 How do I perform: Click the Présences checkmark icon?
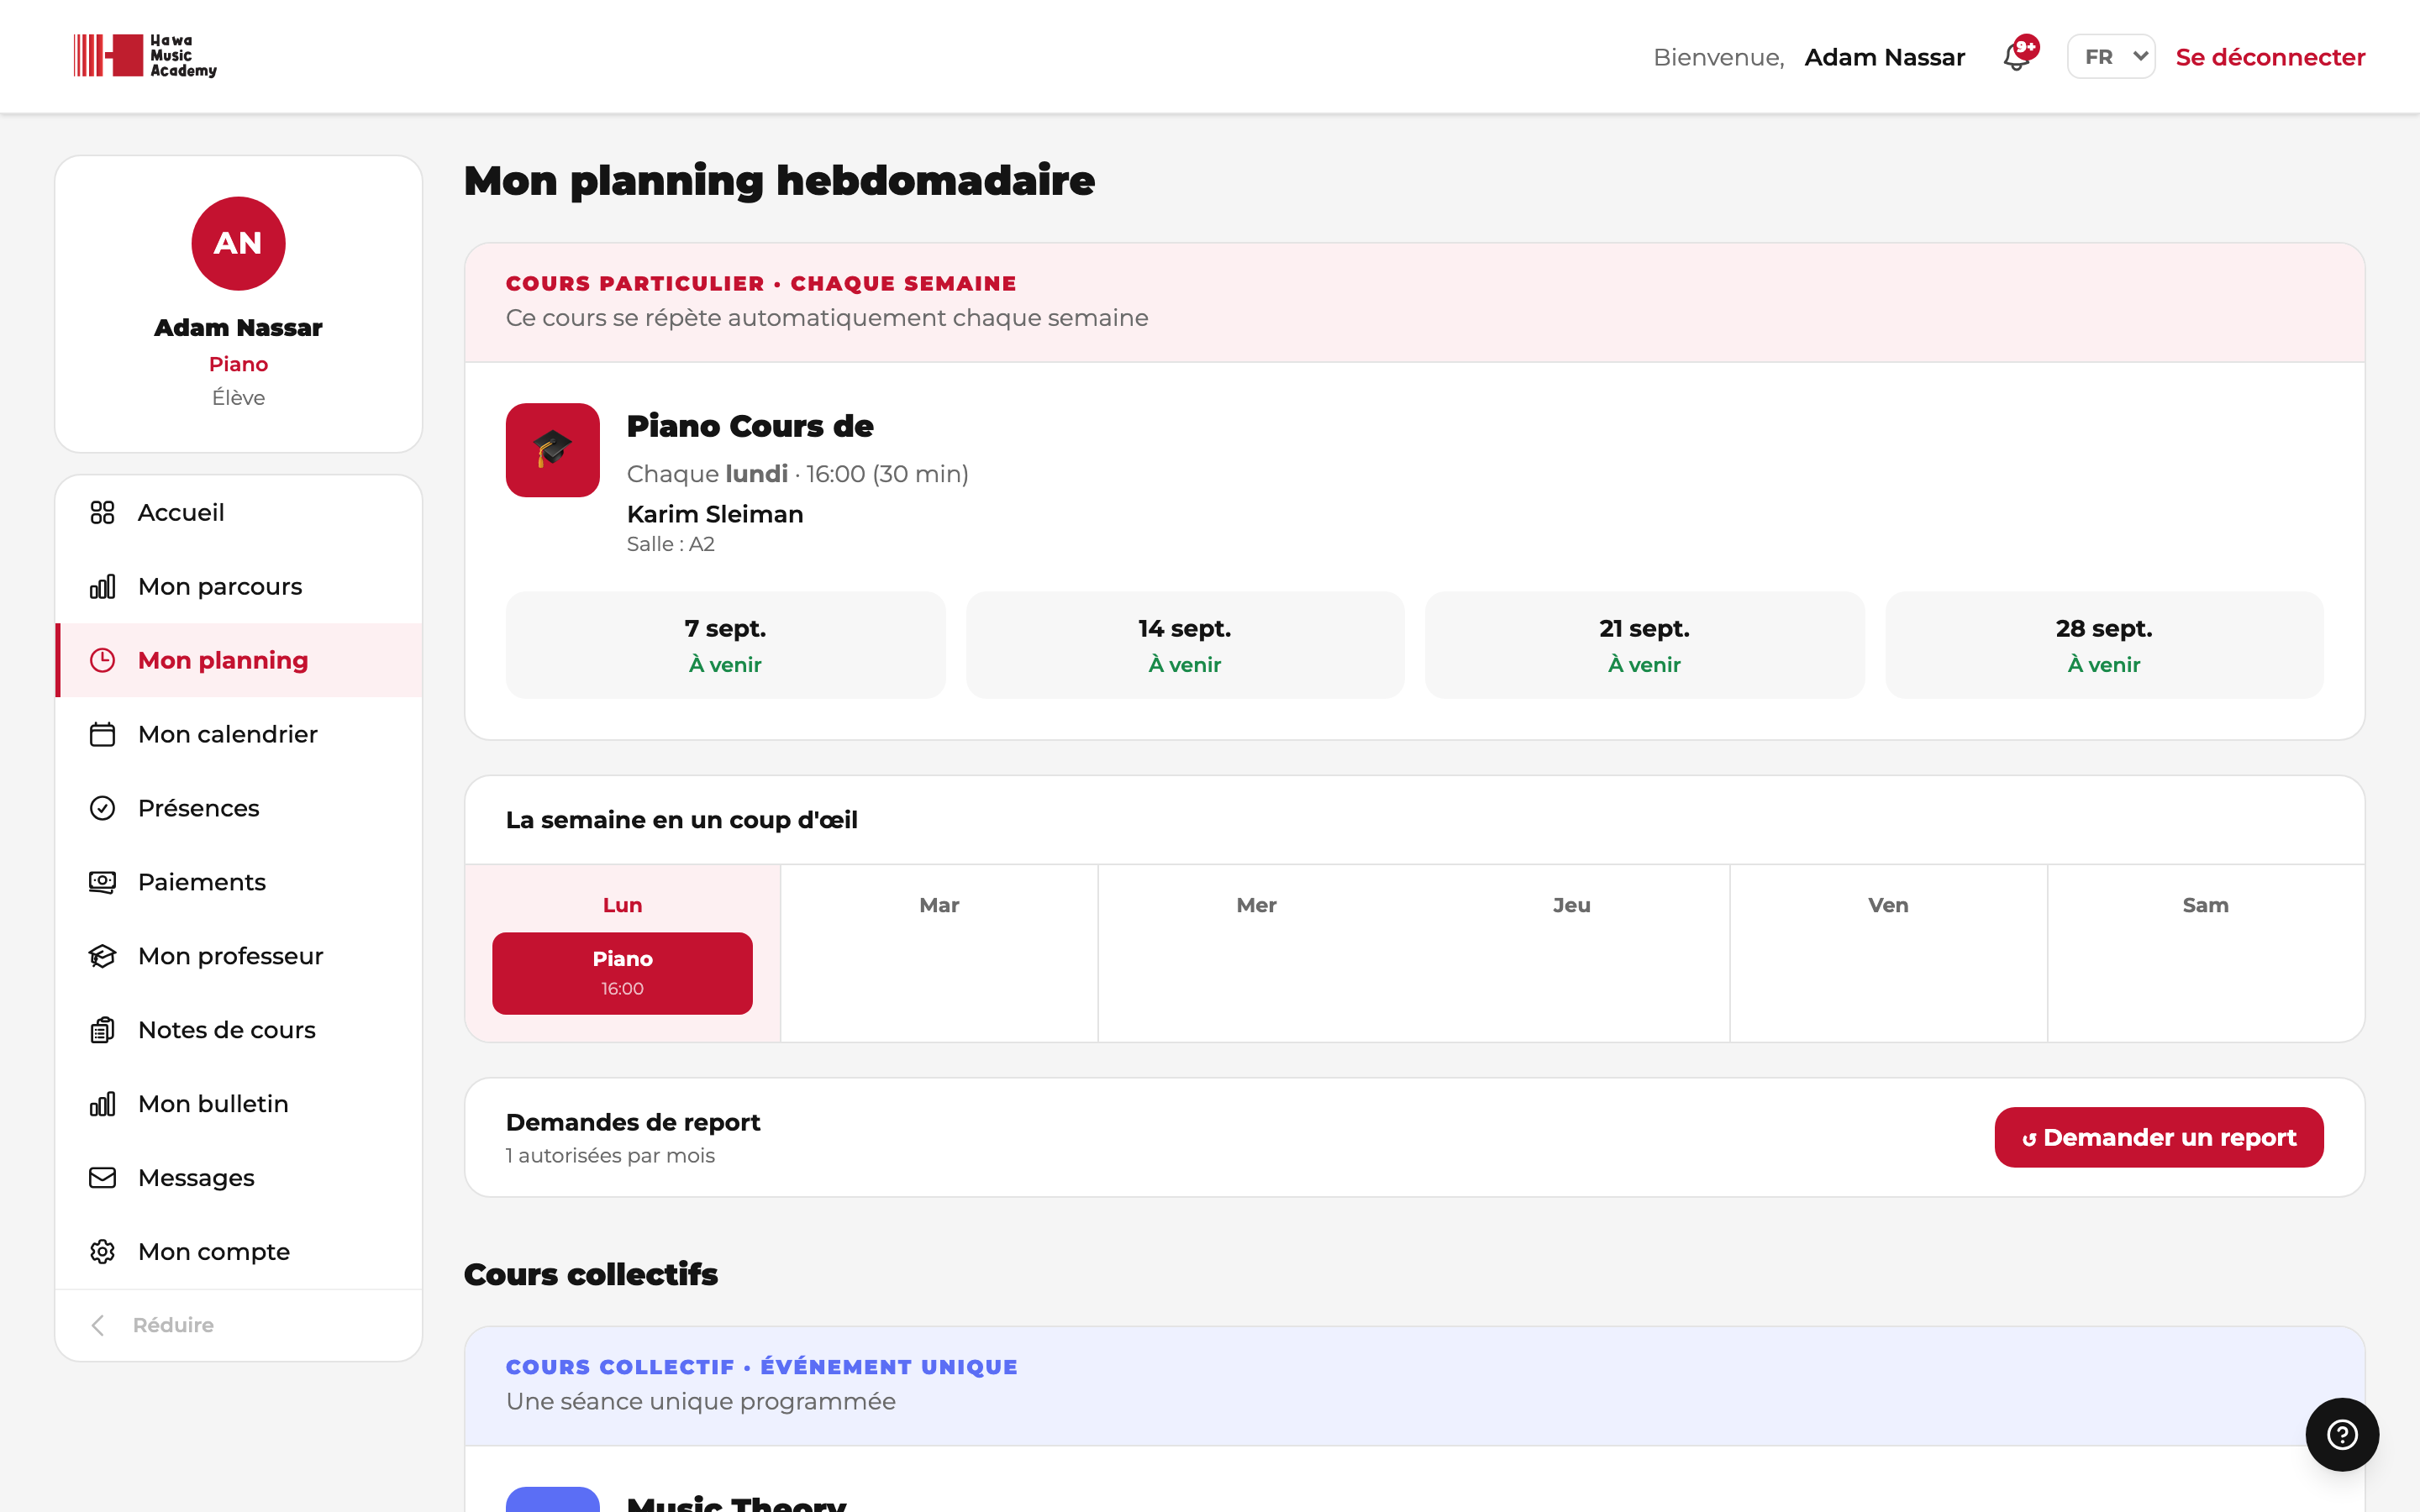[102, 808]
